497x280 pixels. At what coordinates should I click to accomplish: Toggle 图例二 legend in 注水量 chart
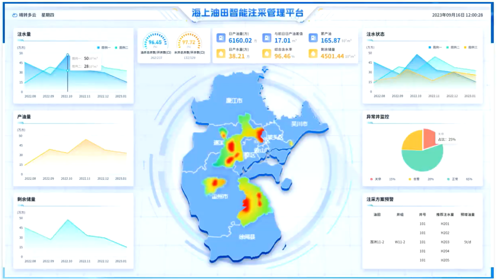[121, 48]
